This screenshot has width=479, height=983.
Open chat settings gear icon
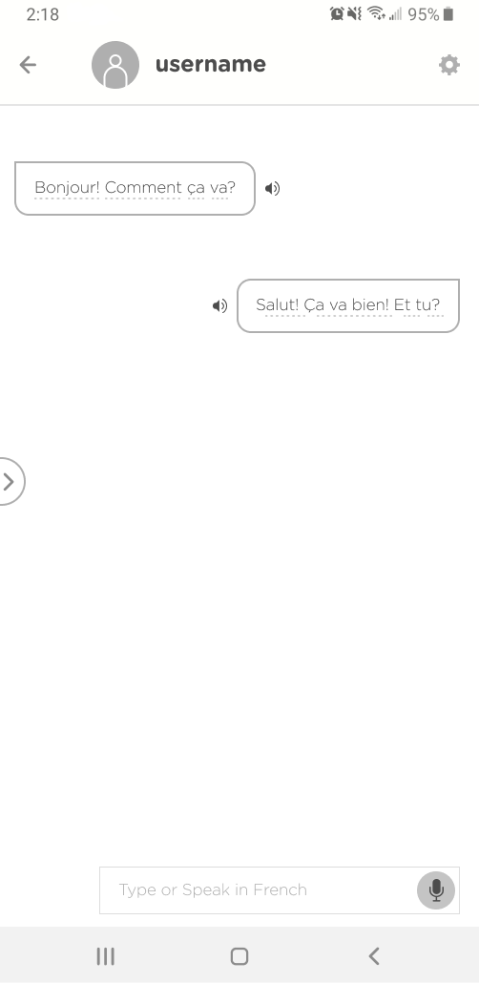(448, 65)
